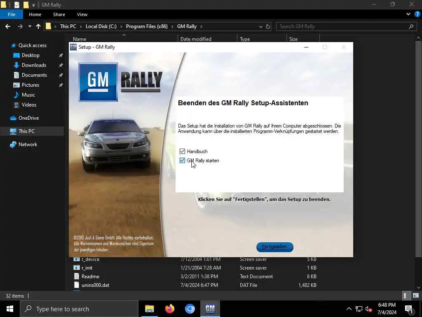Open the recent locations dropdown arrow

point(30,26)
